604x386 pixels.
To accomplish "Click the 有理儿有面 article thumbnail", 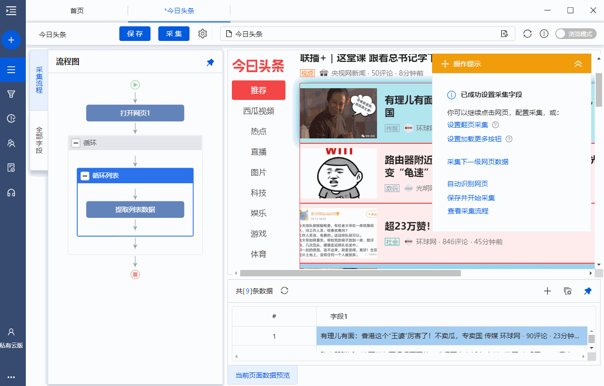I will click(x=339, y=114).
